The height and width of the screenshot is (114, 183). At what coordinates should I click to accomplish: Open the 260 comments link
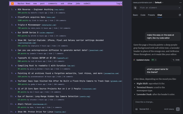point(59,84)
